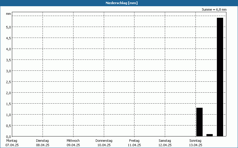Click the Freitag 11.04.25 axis label
The height and width of the screenshot is (148, 238).
coord(134,143)
